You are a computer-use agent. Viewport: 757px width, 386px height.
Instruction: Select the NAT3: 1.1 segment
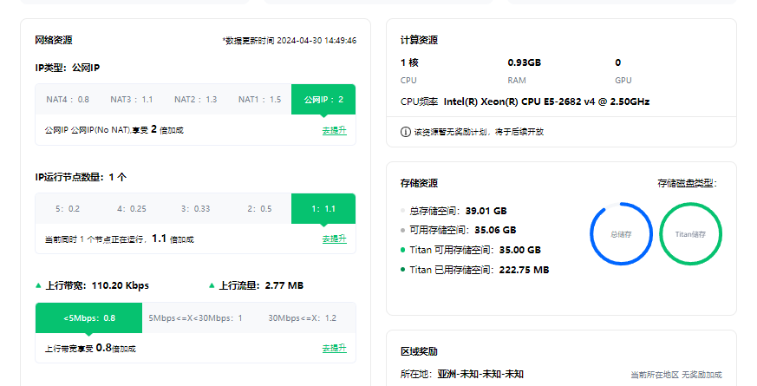pos(131,100)
